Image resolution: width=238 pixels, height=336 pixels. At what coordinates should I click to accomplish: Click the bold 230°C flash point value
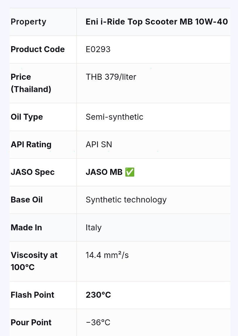click(98, 295)
